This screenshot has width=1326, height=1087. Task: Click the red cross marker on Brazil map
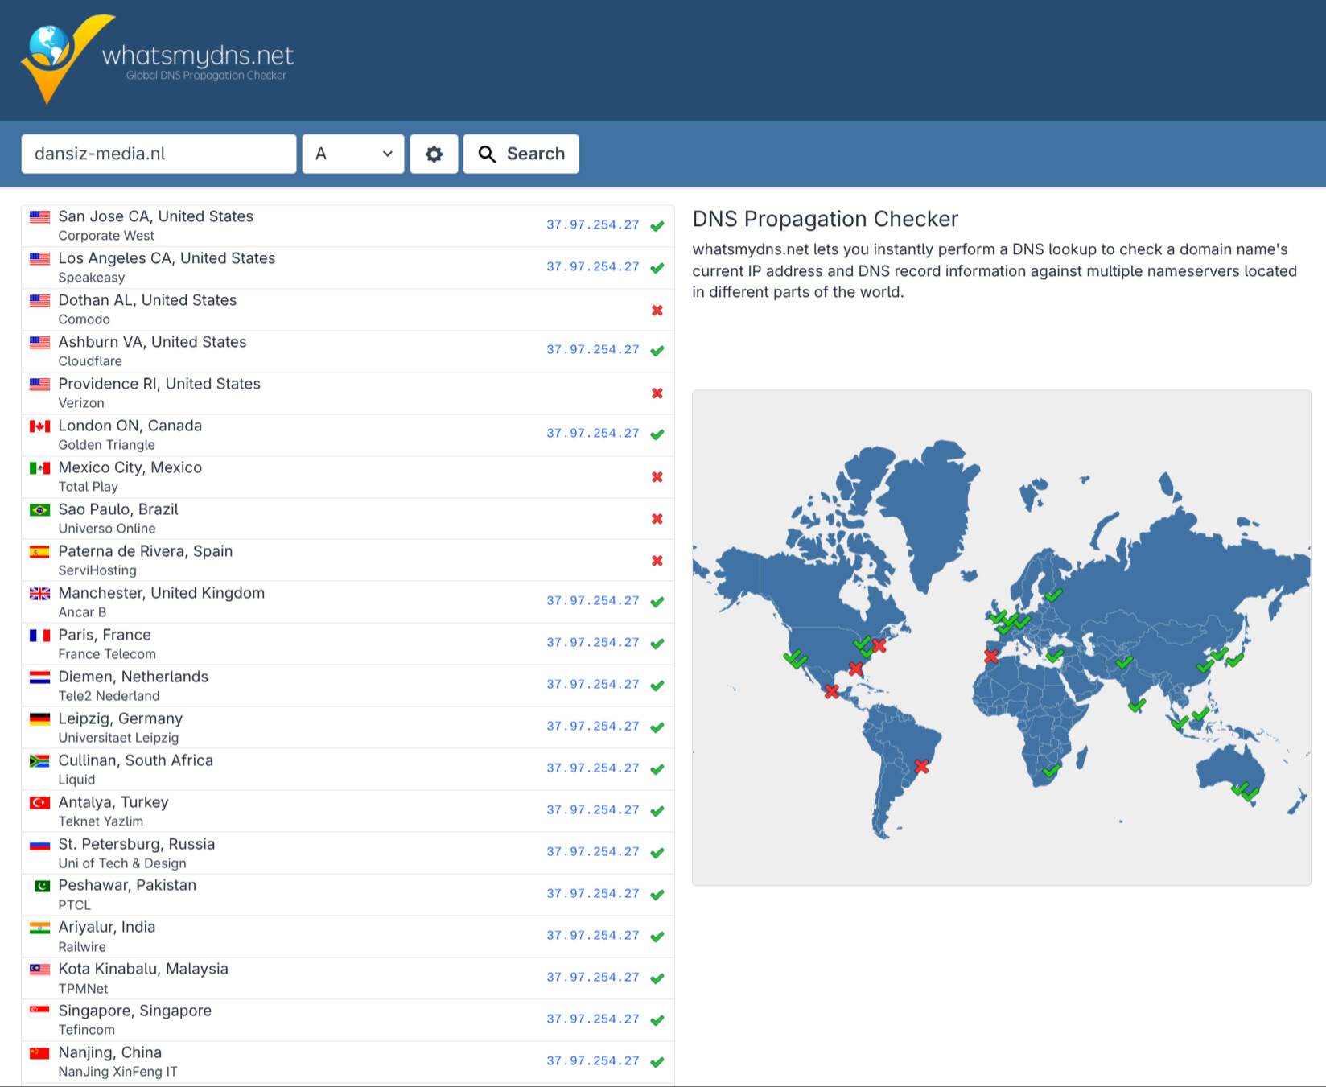coord(922,767)
